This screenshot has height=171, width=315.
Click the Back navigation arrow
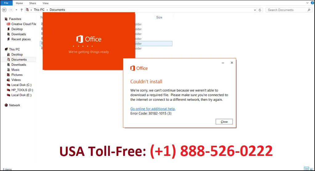4,10
